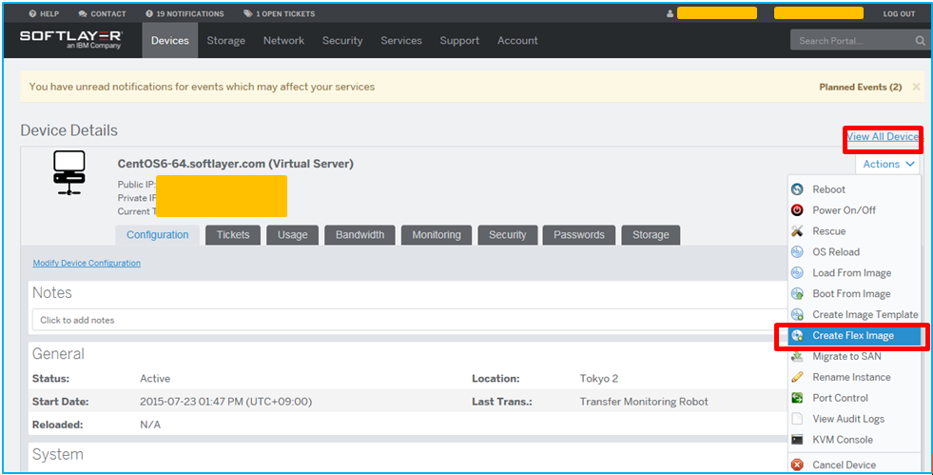Open the Account menu
Viewport: 933px width, 475px height.
tap(517, 41)
